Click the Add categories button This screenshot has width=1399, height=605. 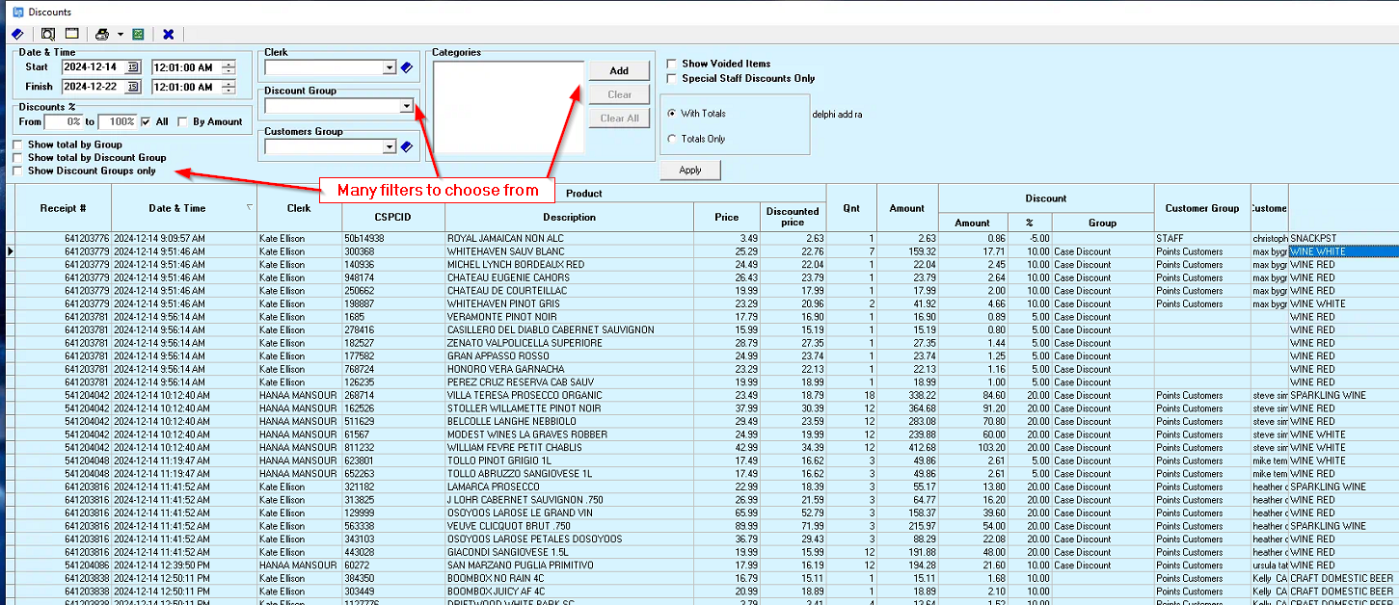click(x=619, y=70)
